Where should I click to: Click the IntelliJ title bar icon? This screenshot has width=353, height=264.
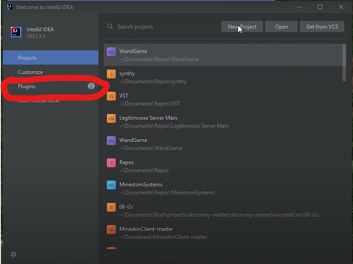click(x=9, y=7)
